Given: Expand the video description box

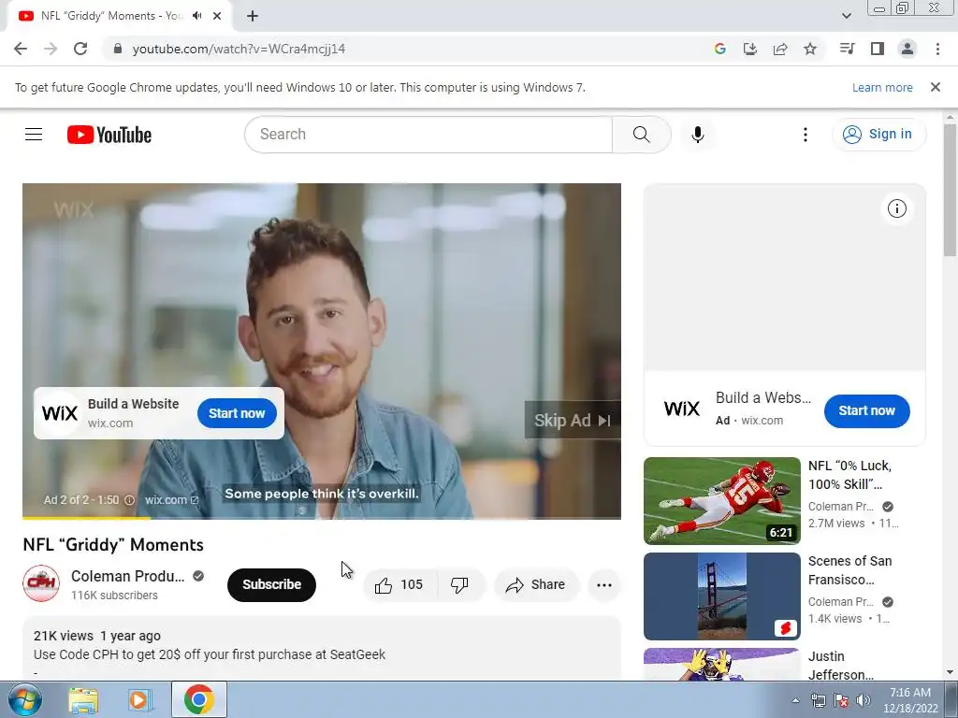Looking at the screenshot, I should coord(322,649).
